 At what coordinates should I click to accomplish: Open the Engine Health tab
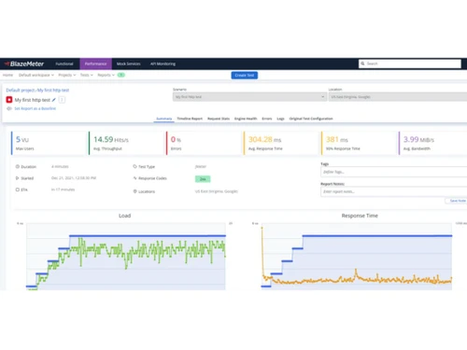click(246, 119)
